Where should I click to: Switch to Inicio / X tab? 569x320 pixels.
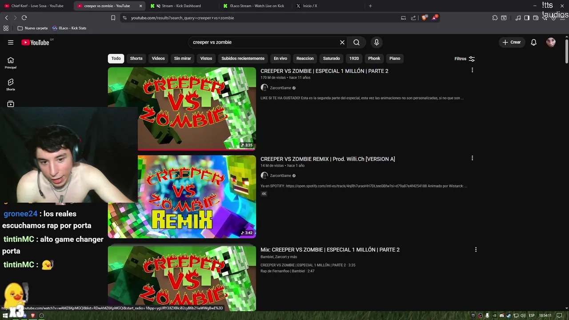tap(310, 6)
